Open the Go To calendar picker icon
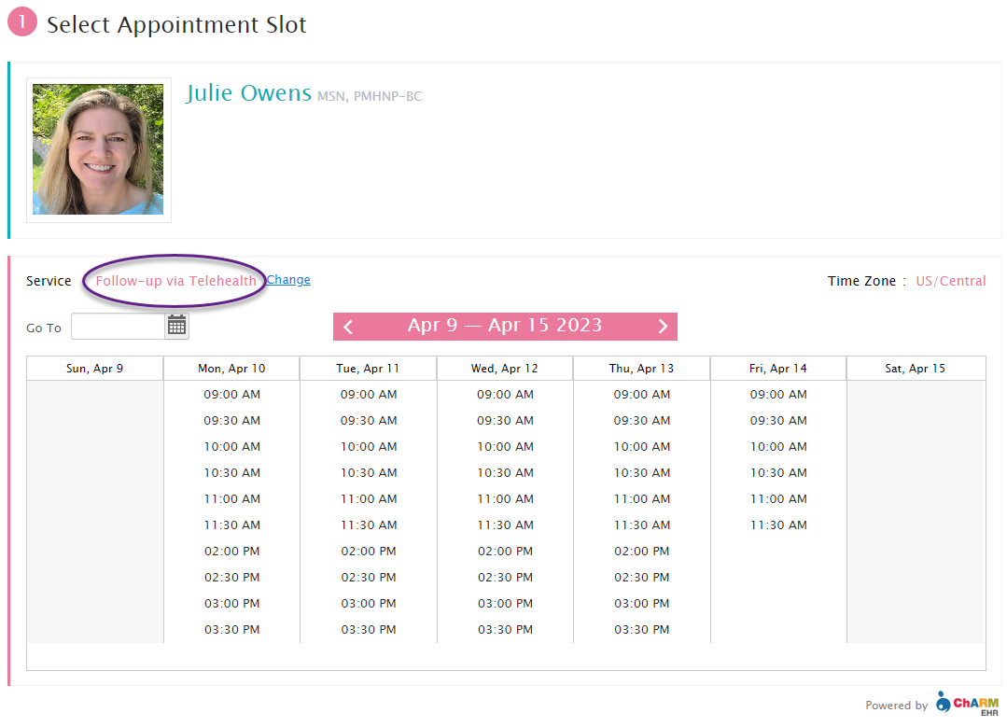1007x727 pixels. 176,326
